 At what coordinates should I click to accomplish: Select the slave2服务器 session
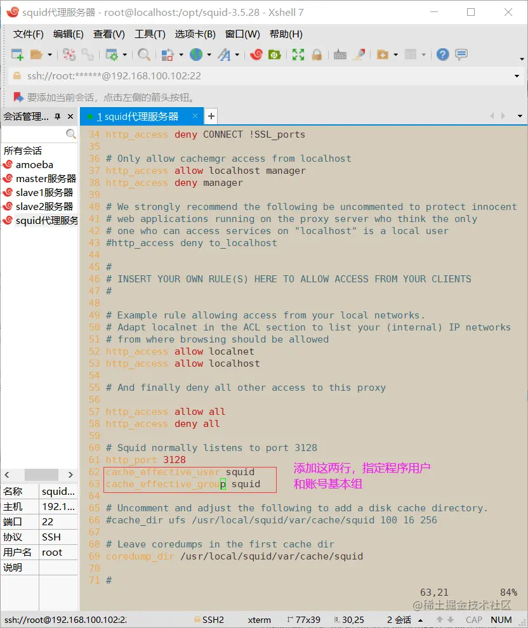(44, 207)
